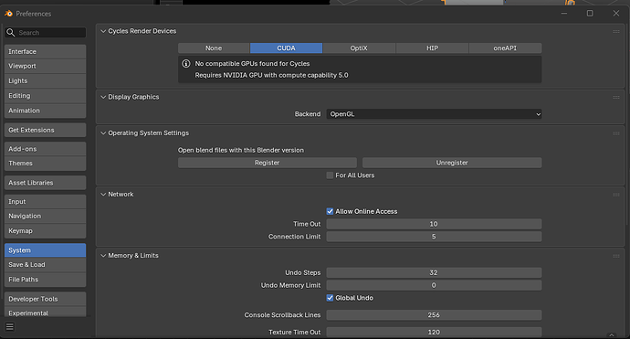This screenshot has width=630, height=339.
Task: Enable the For All Users checkbox
Action: pyautogui.click(x=330, y=175)
